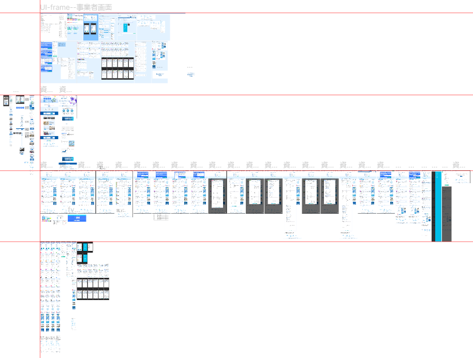Click the tall cyan vertical frame
The image size is (473, 358).
(x=439, y=206)
